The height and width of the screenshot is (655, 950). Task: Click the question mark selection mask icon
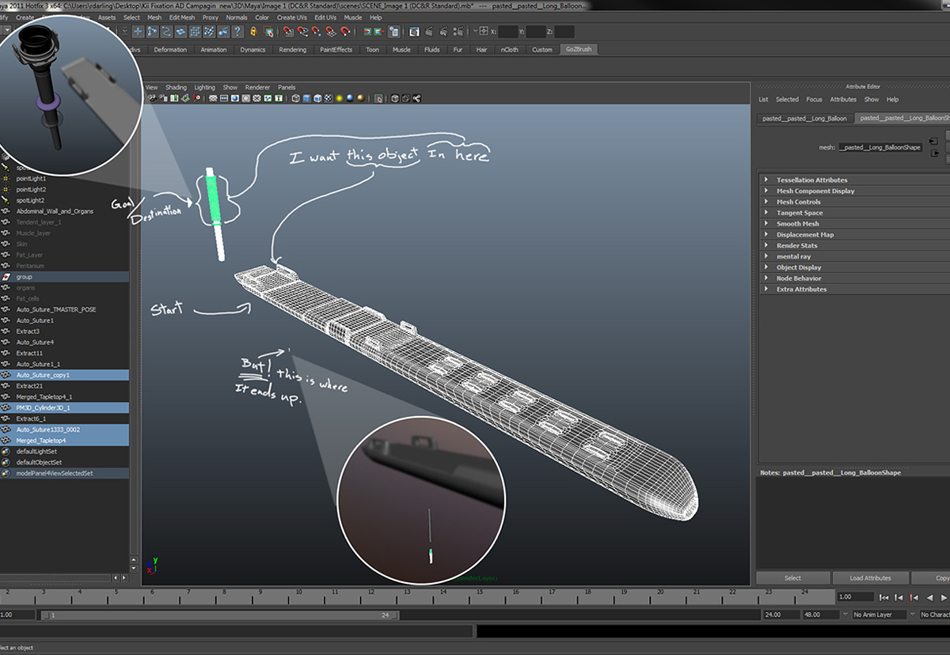tap(237, 32)
